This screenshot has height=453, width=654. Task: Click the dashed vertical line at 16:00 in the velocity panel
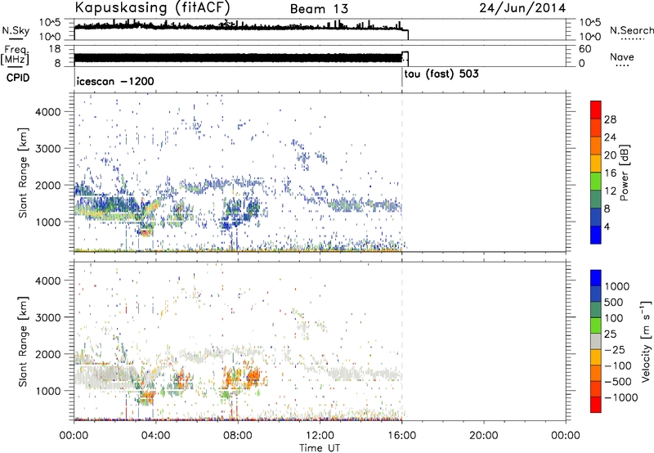[402, 340]
